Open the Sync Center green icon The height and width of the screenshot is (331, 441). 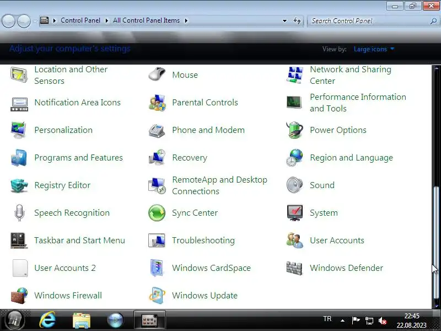[x=157, y=213]
